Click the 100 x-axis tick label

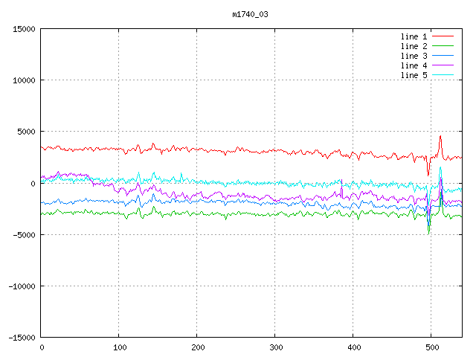point(119,347)
